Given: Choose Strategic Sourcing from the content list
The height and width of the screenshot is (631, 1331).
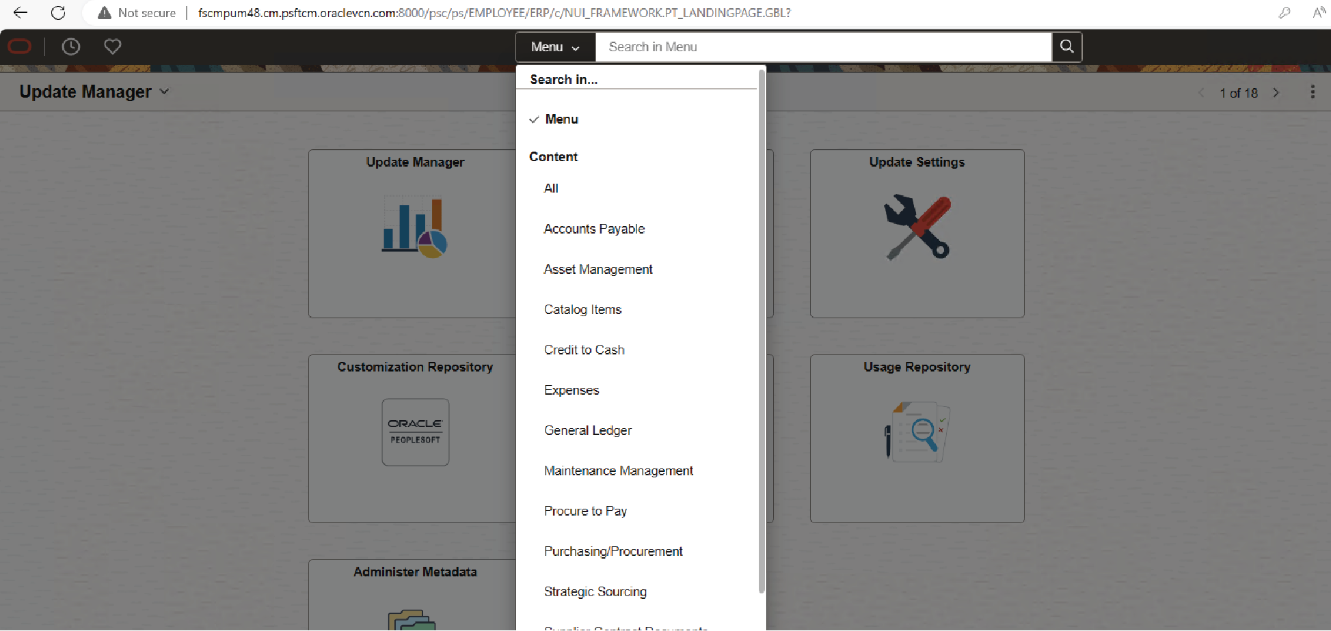Looking at the screenshot, I should coord(595,591).
